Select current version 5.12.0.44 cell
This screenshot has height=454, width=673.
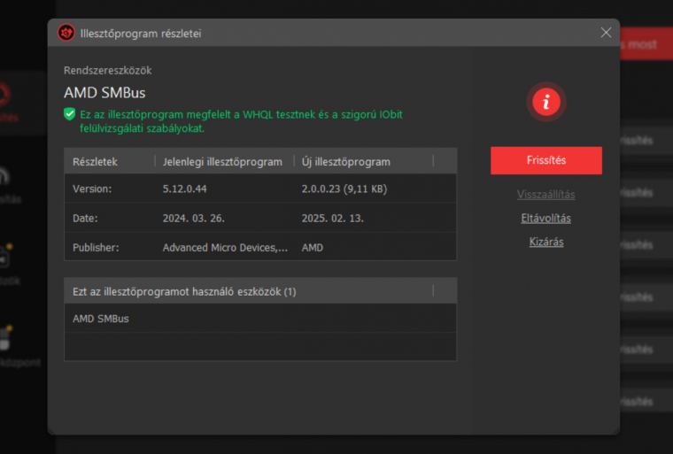click(x=184, y=189)
